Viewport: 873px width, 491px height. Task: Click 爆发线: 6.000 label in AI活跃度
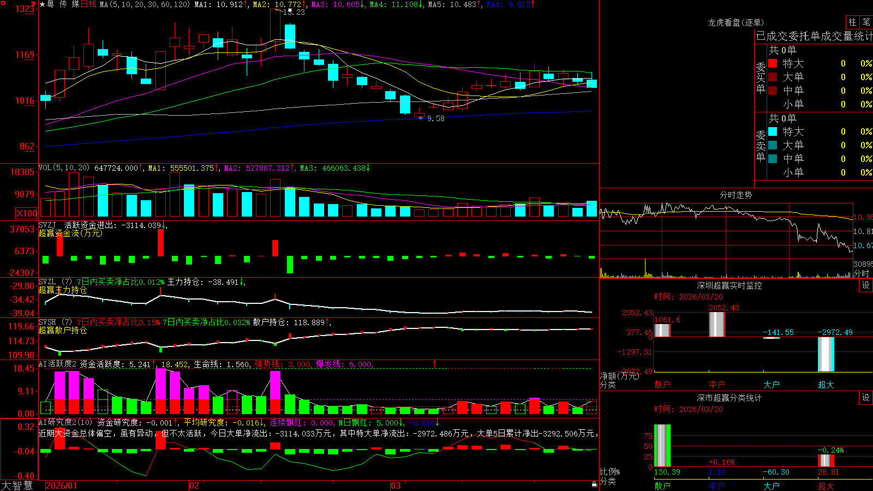click(x=344, y=364)
